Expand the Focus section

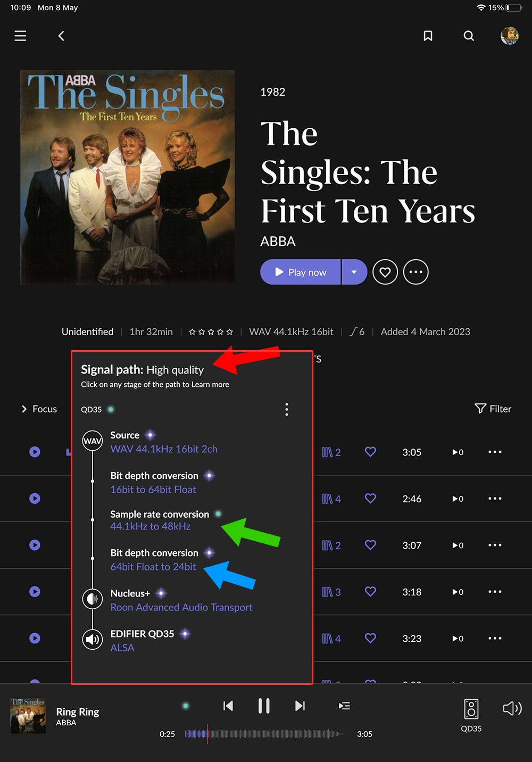click(39, 409)
